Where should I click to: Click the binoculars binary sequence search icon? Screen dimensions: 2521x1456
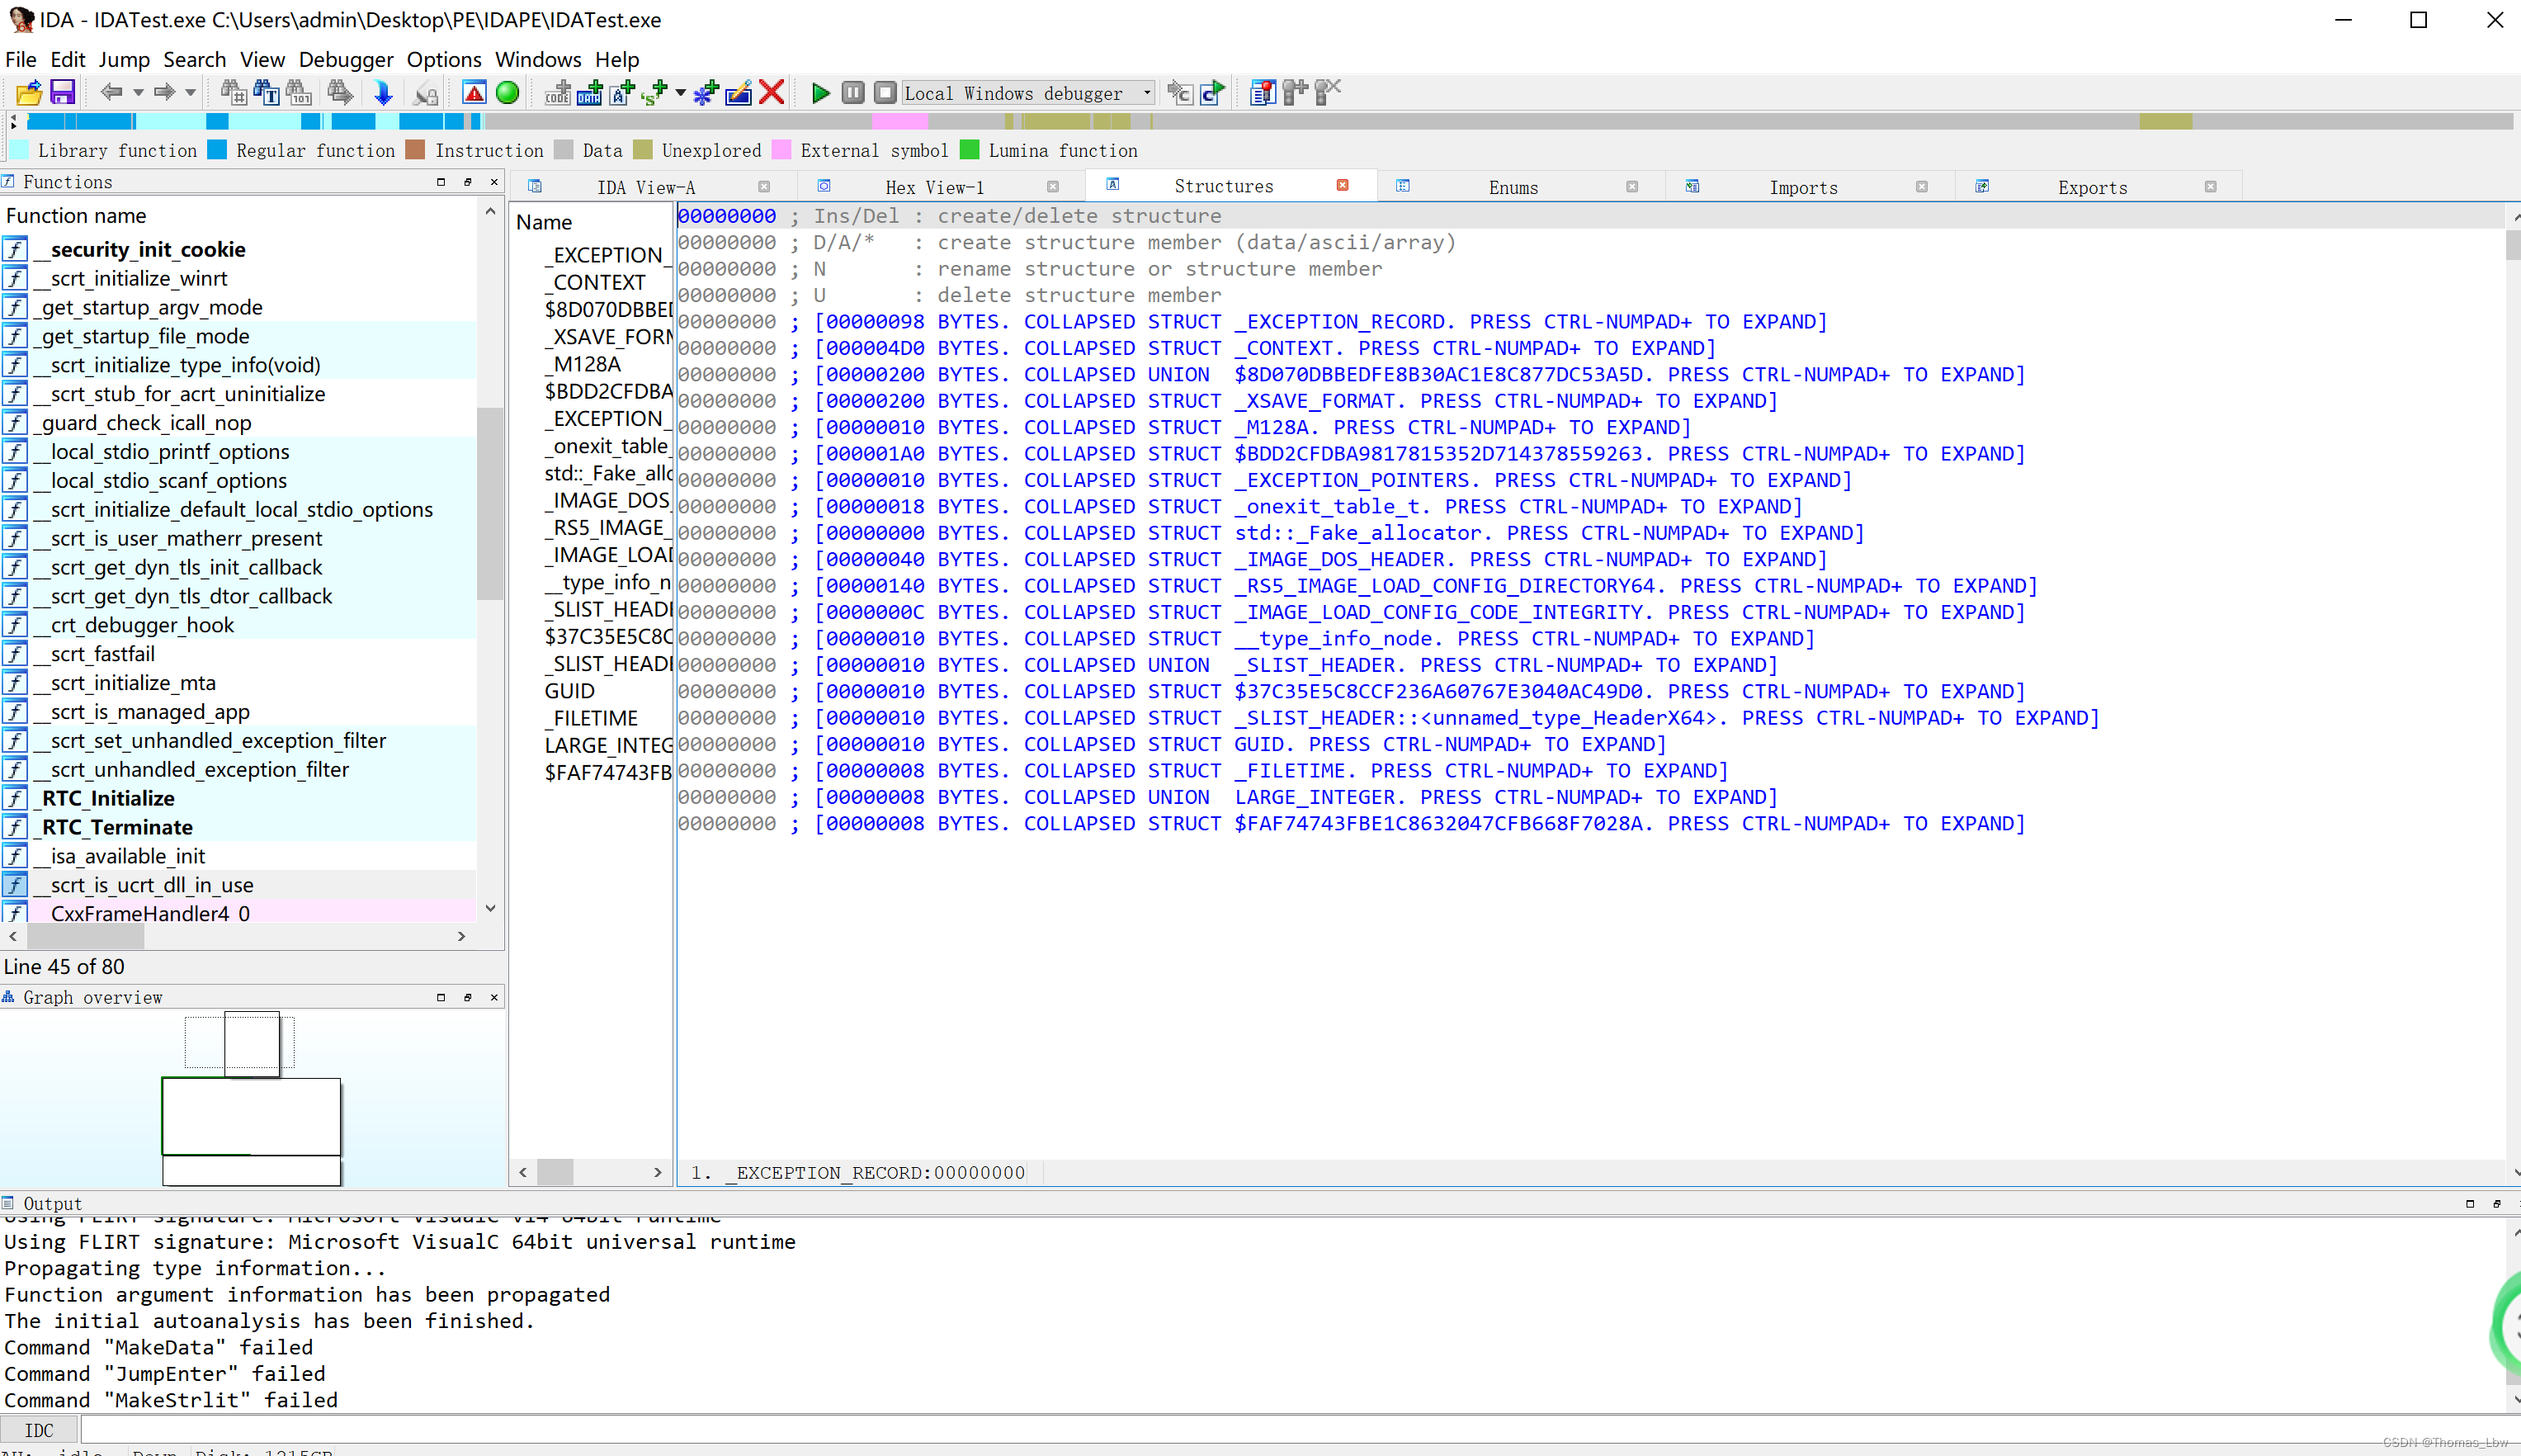click(x=299, y=93)
